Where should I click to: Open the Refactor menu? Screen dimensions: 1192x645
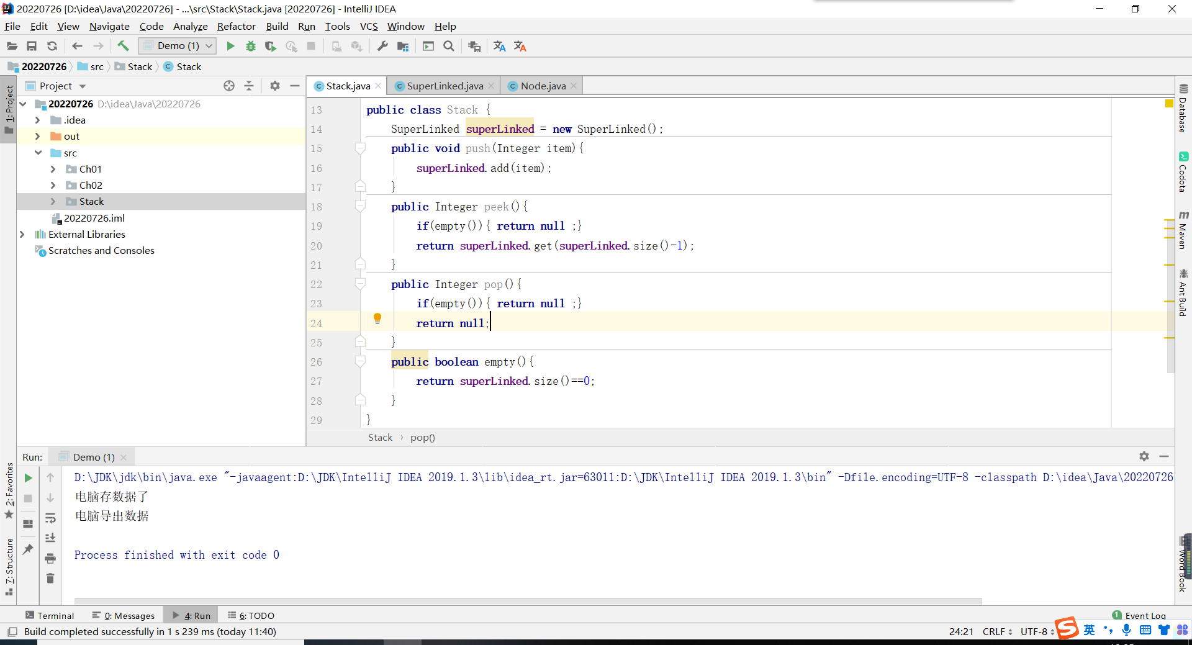coord(236,26)
